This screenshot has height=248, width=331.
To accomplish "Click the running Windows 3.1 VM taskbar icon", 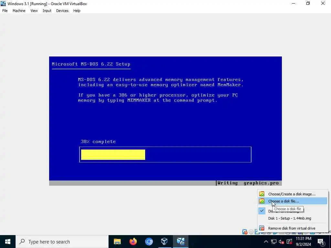I will point(180,242).
